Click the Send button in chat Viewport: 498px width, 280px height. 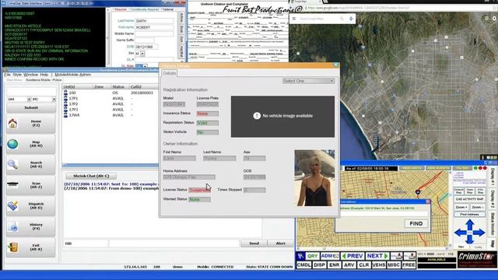click(x=254, y=243)
